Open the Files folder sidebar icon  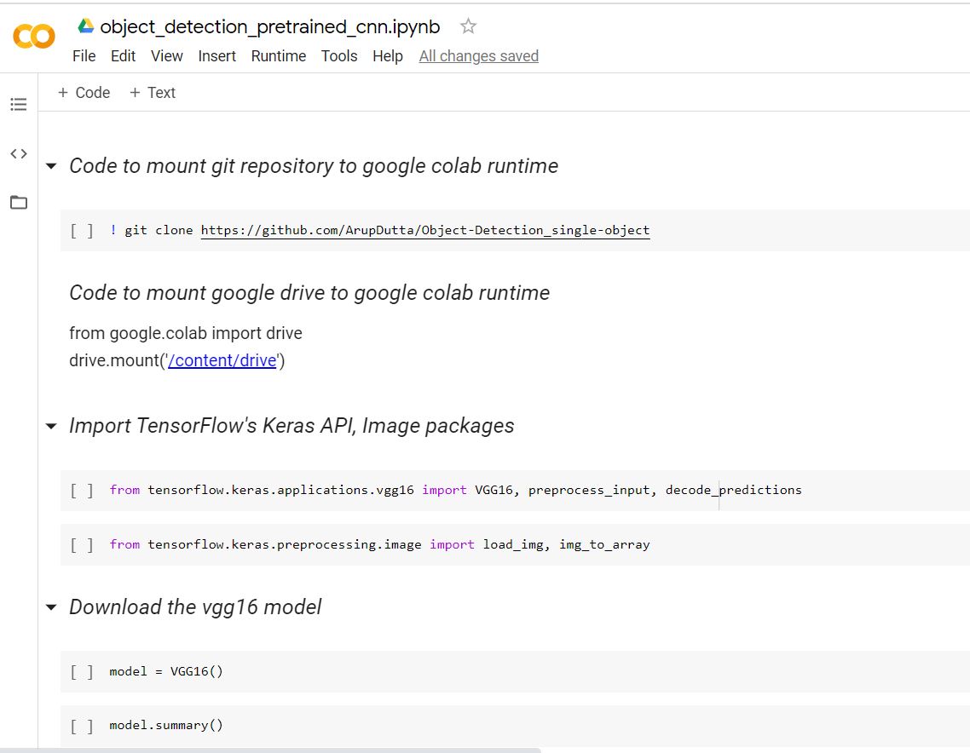(19, 203)
